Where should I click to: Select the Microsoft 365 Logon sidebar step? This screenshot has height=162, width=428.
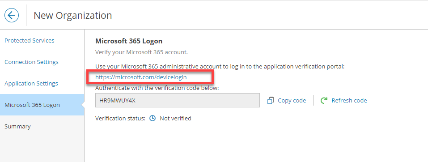42,105
